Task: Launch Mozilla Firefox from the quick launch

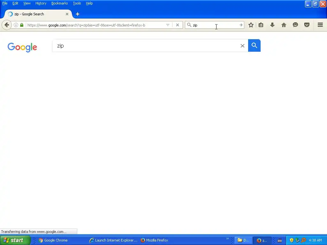Action: (x=154, y=240)
